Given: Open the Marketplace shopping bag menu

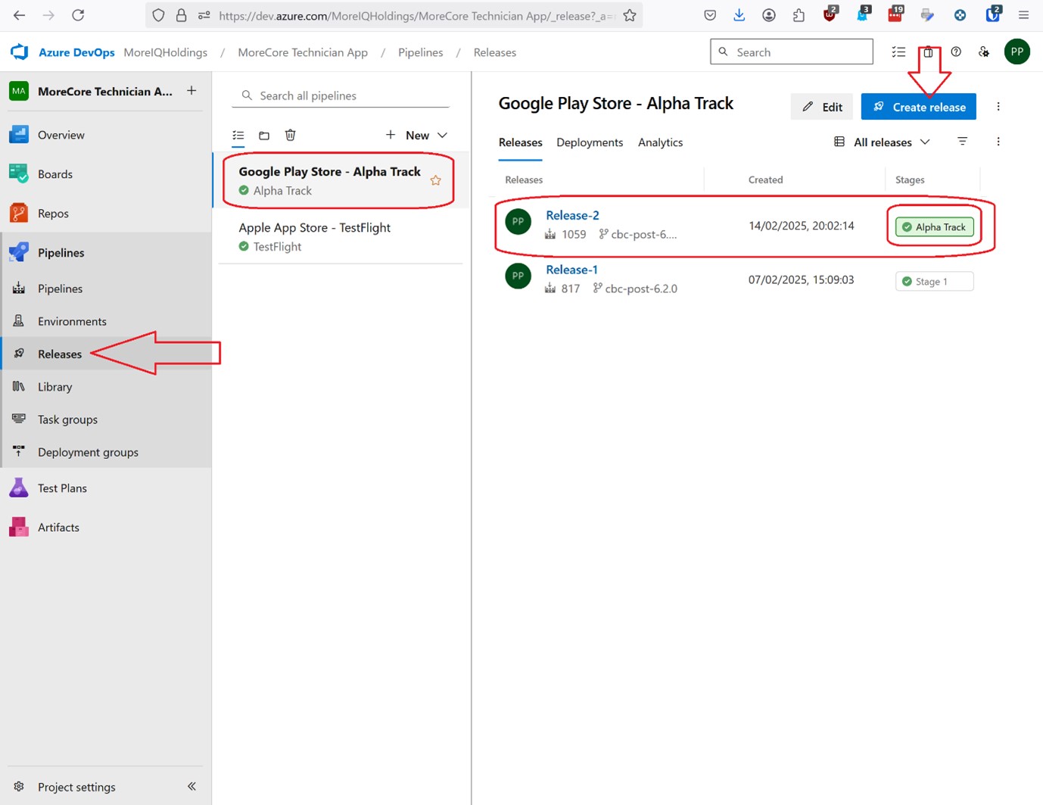Looking at the screenshot, I should click(x=928, y=51).
